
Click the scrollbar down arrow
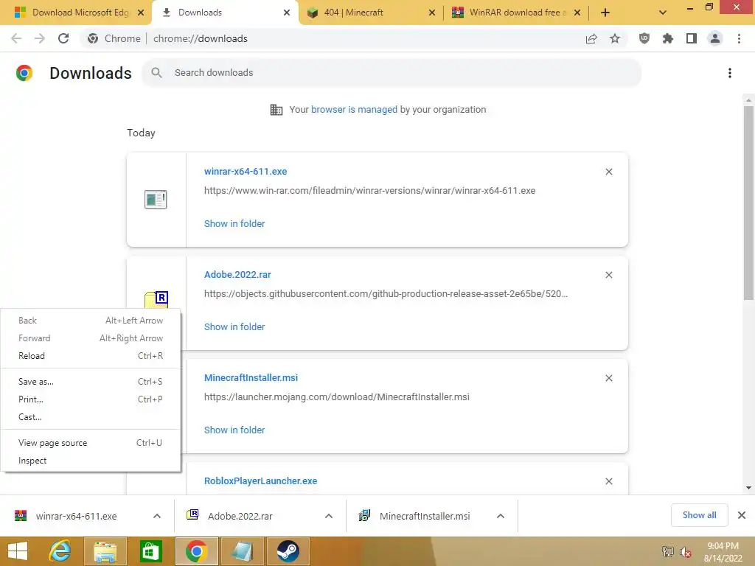748,488
